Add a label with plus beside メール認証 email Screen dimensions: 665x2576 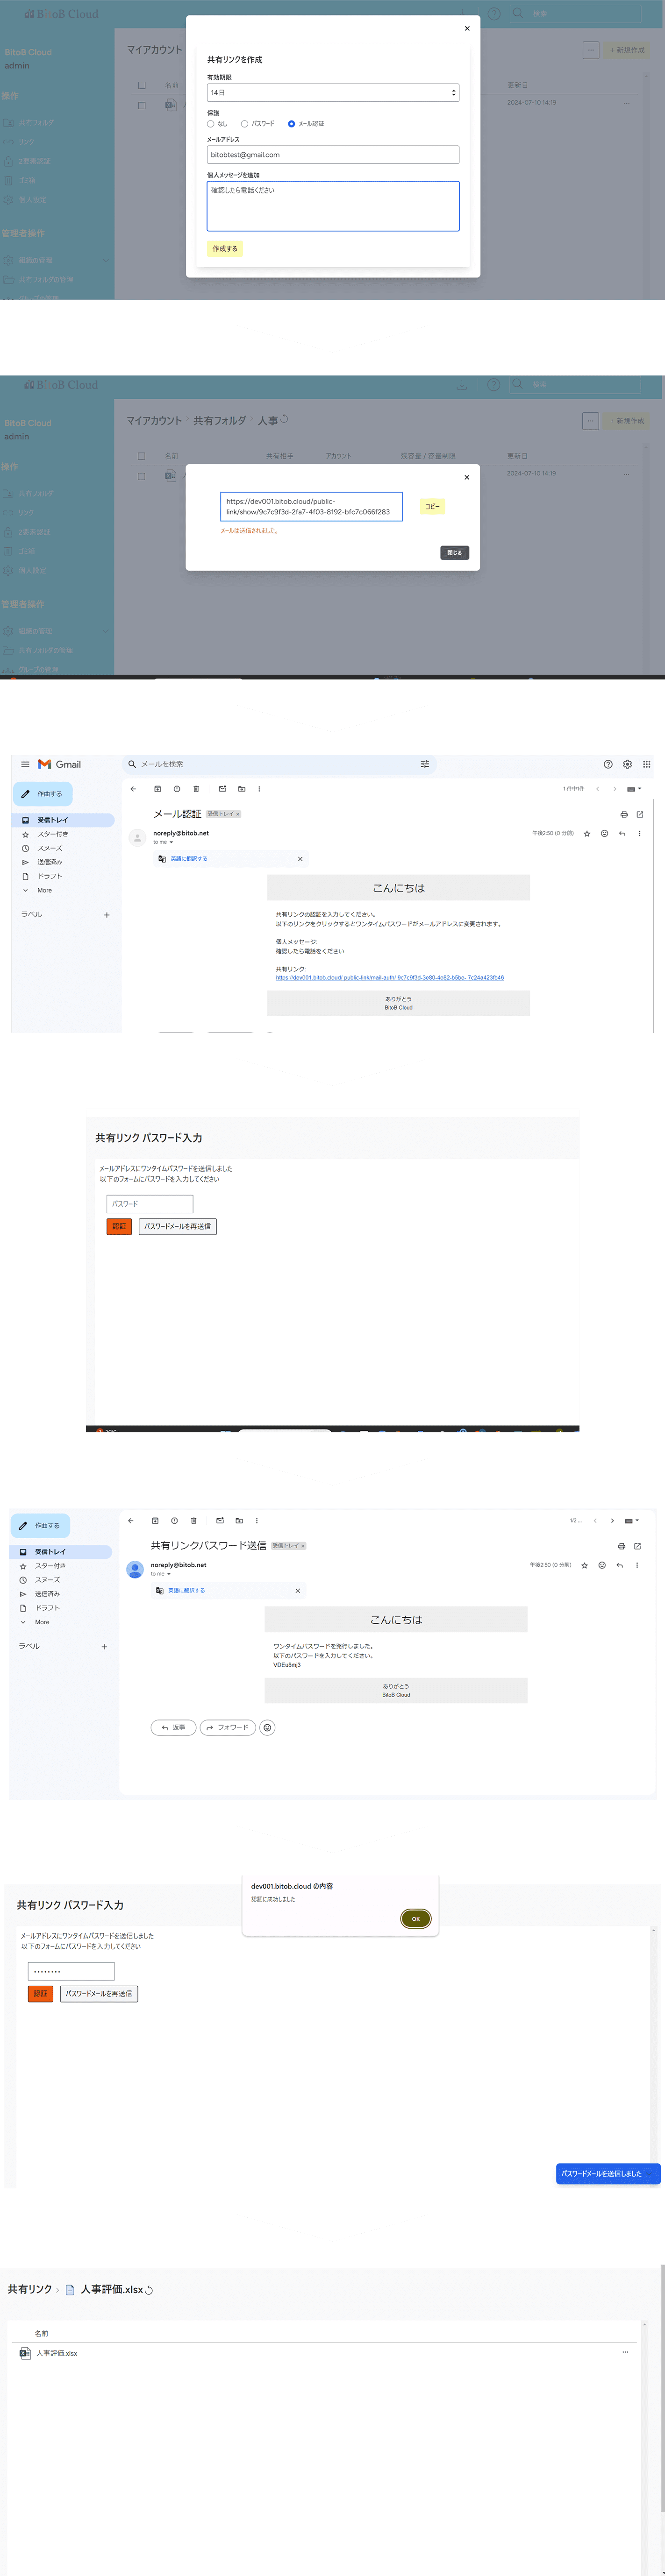click(x=107, y=915)
